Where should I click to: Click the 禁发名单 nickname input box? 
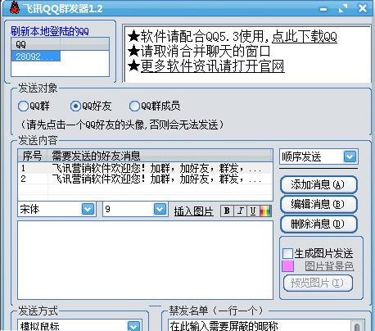click(x=260, y=325)
